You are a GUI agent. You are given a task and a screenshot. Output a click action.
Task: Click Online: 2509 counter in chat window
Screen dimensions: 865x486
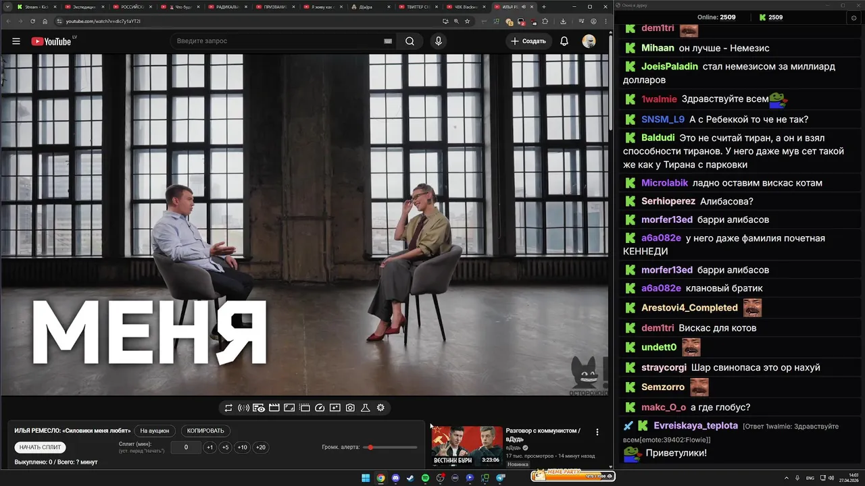(716, 17)
